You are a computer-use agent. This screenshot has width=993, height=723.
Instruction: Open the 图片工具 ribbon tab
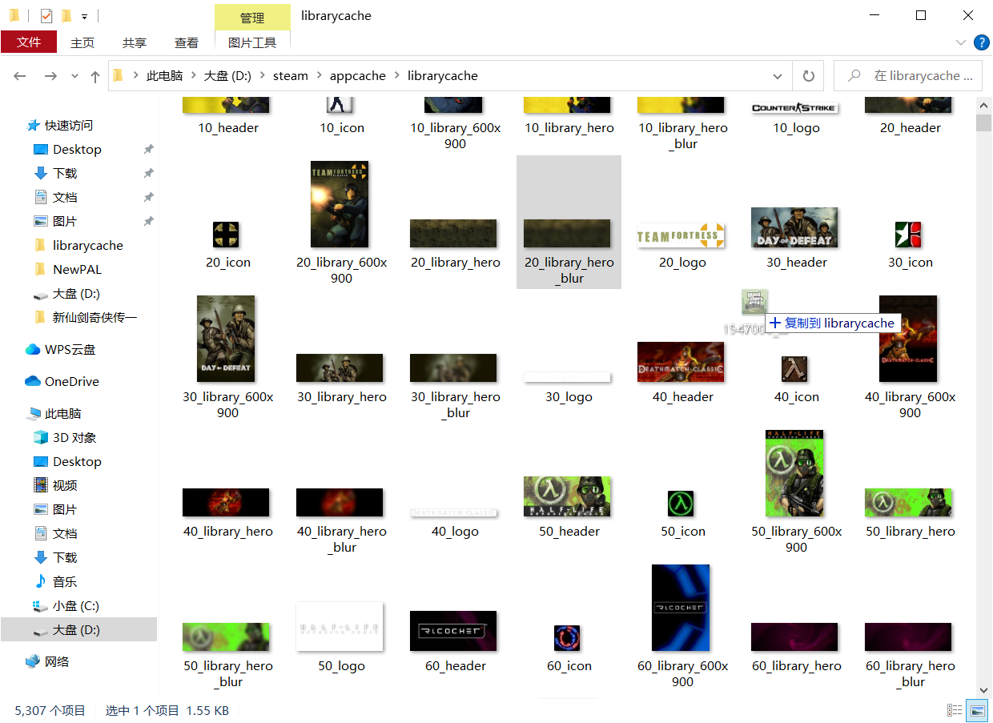tap(252, 42)
